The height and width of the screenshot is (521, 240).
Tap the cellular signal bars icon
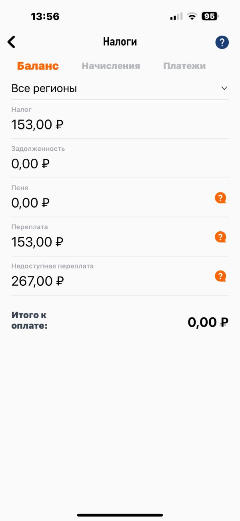176,16
